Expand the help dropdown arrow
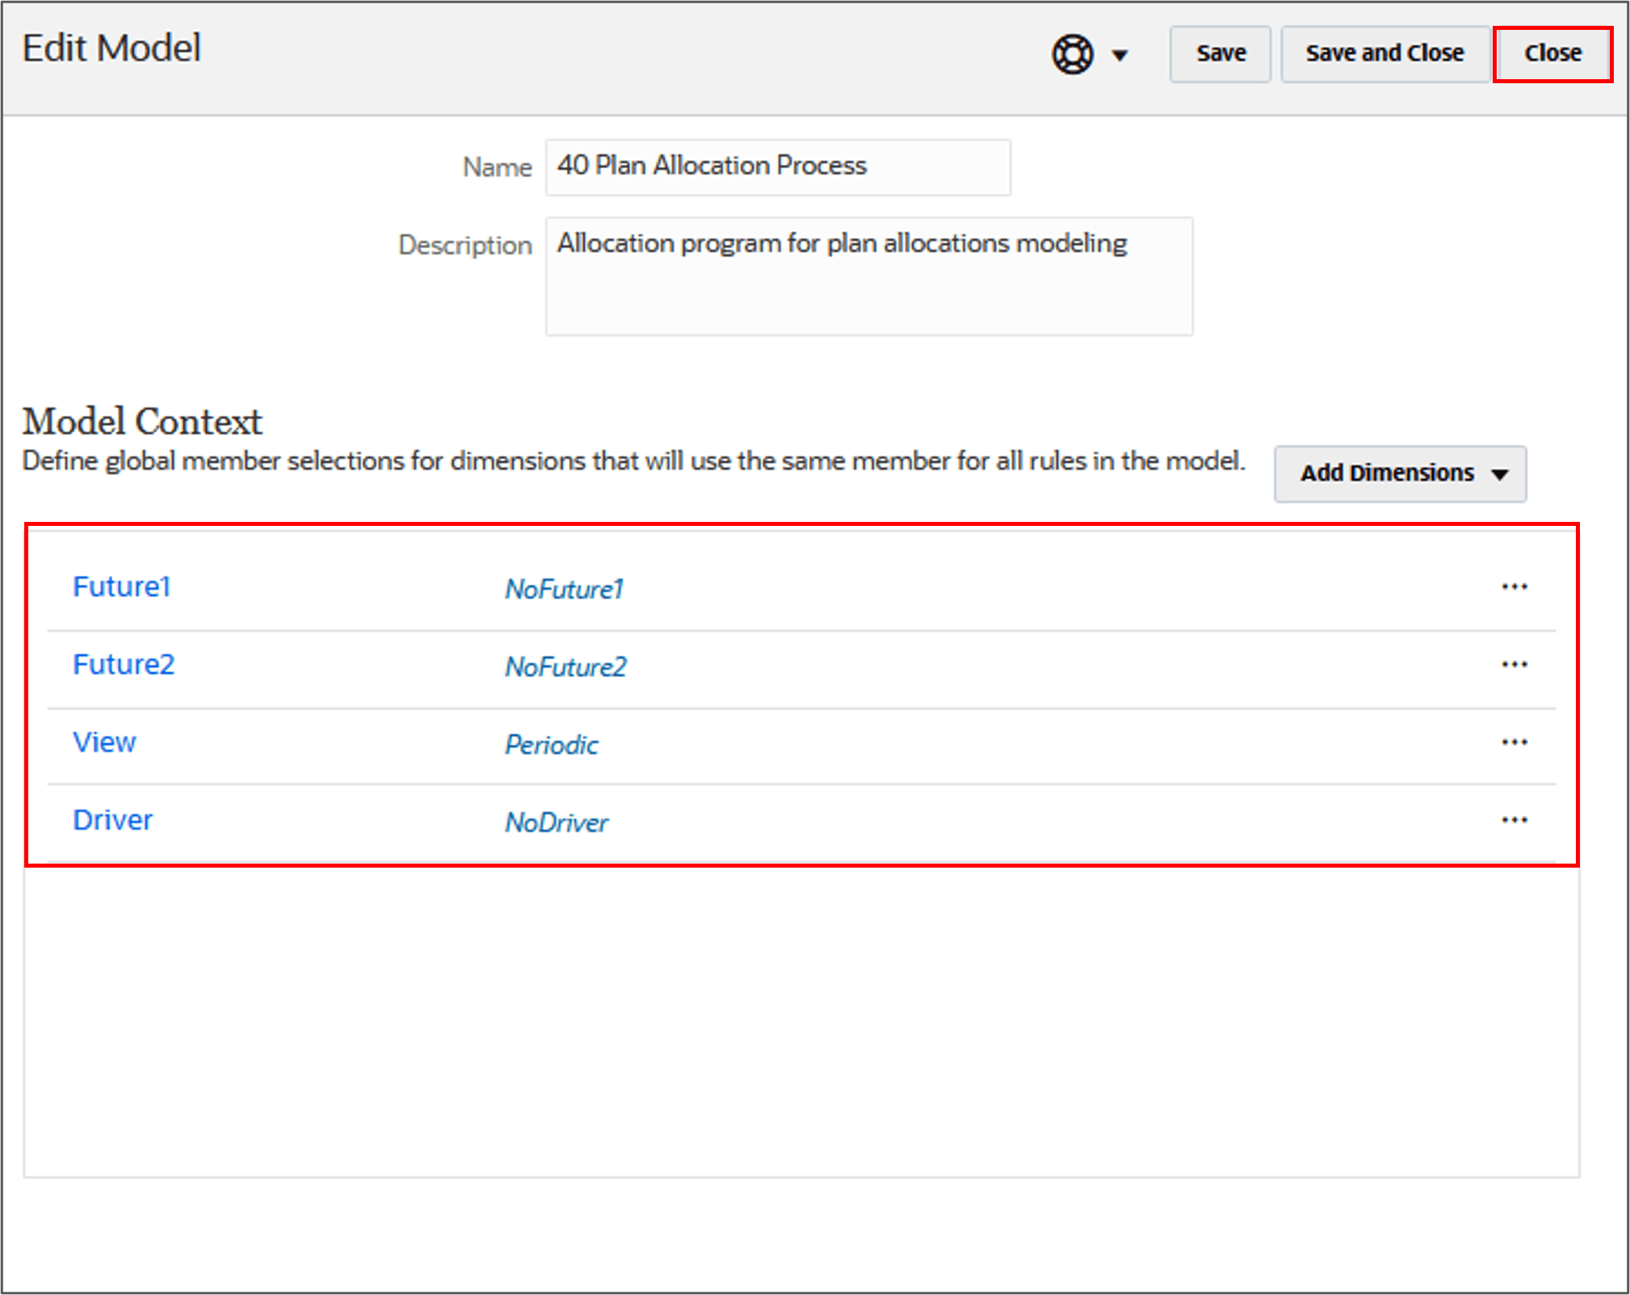 click(1120, 55)
